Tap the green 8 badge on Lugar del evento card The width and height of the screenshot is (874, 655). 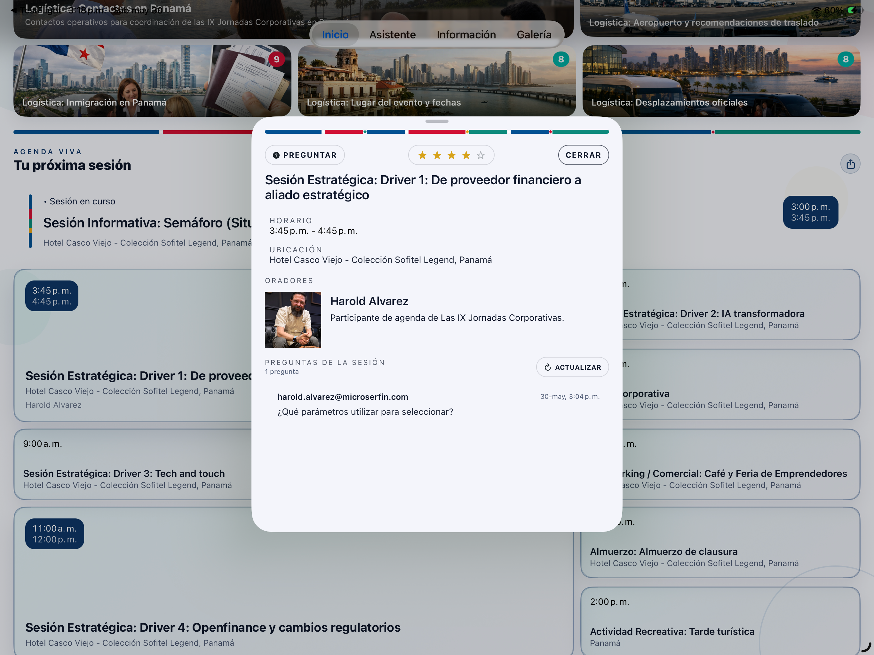coord(561,59)
